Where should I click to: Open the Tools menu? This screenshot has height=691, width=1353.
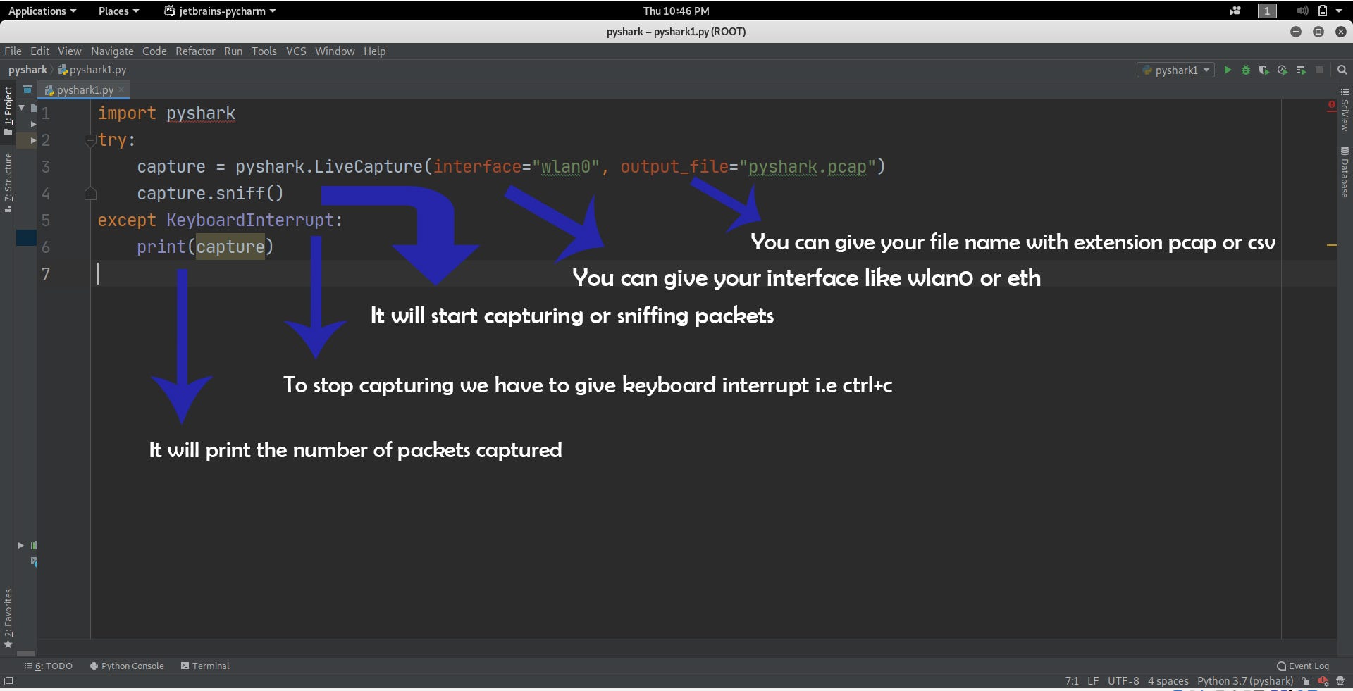coord(264,51)
